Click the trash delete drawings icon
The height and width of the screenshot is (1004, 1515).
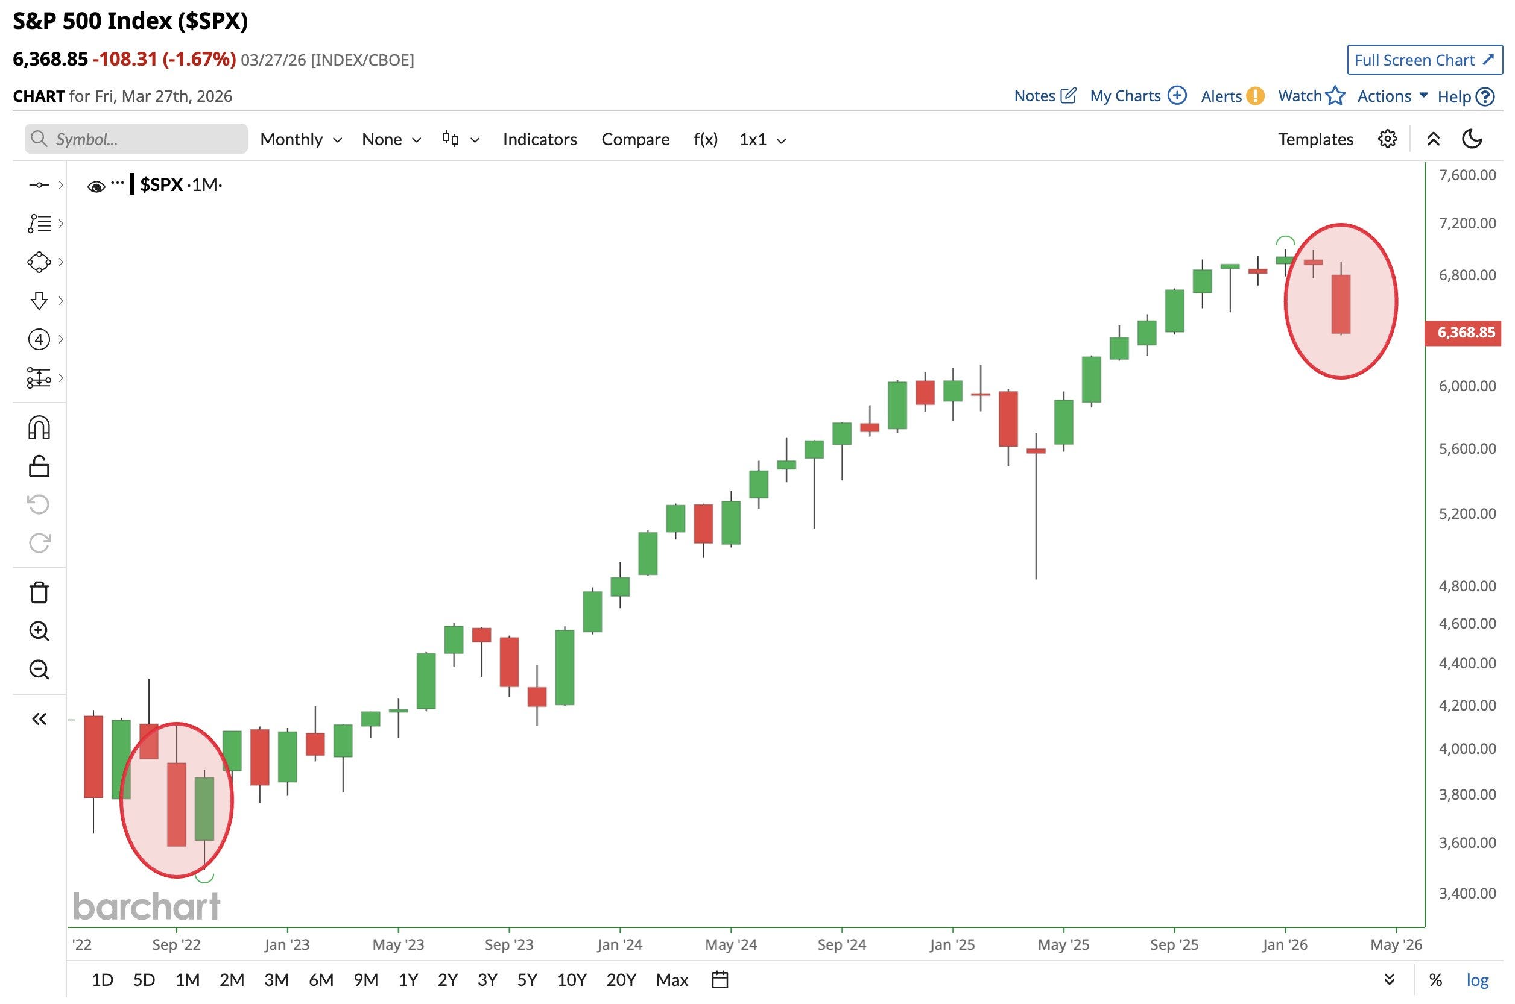pos(39,592)
